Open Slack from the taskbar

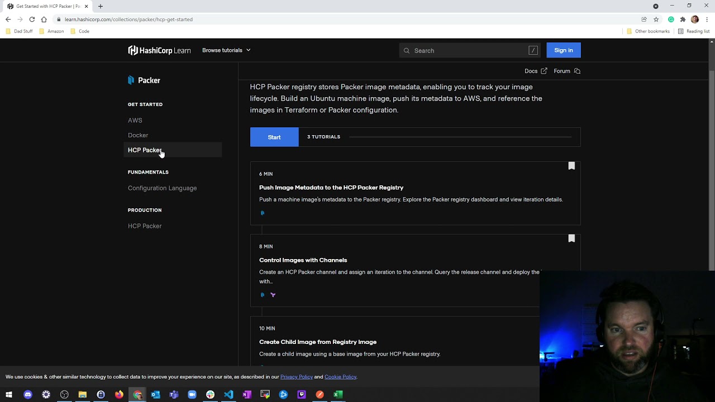pos(210,395)
